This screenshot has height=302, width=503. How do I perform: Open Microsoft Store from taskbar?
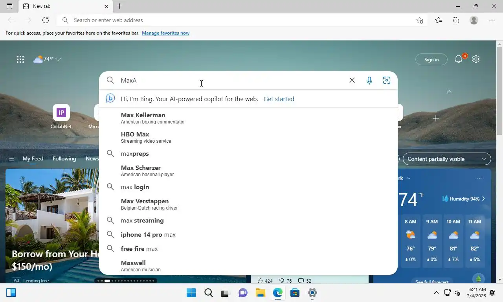[x=295, y=293]
